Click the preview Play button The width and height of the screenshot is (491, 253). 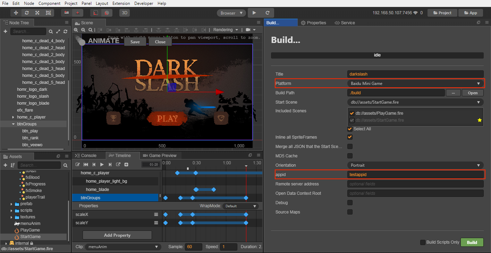(x=254, y=13)
